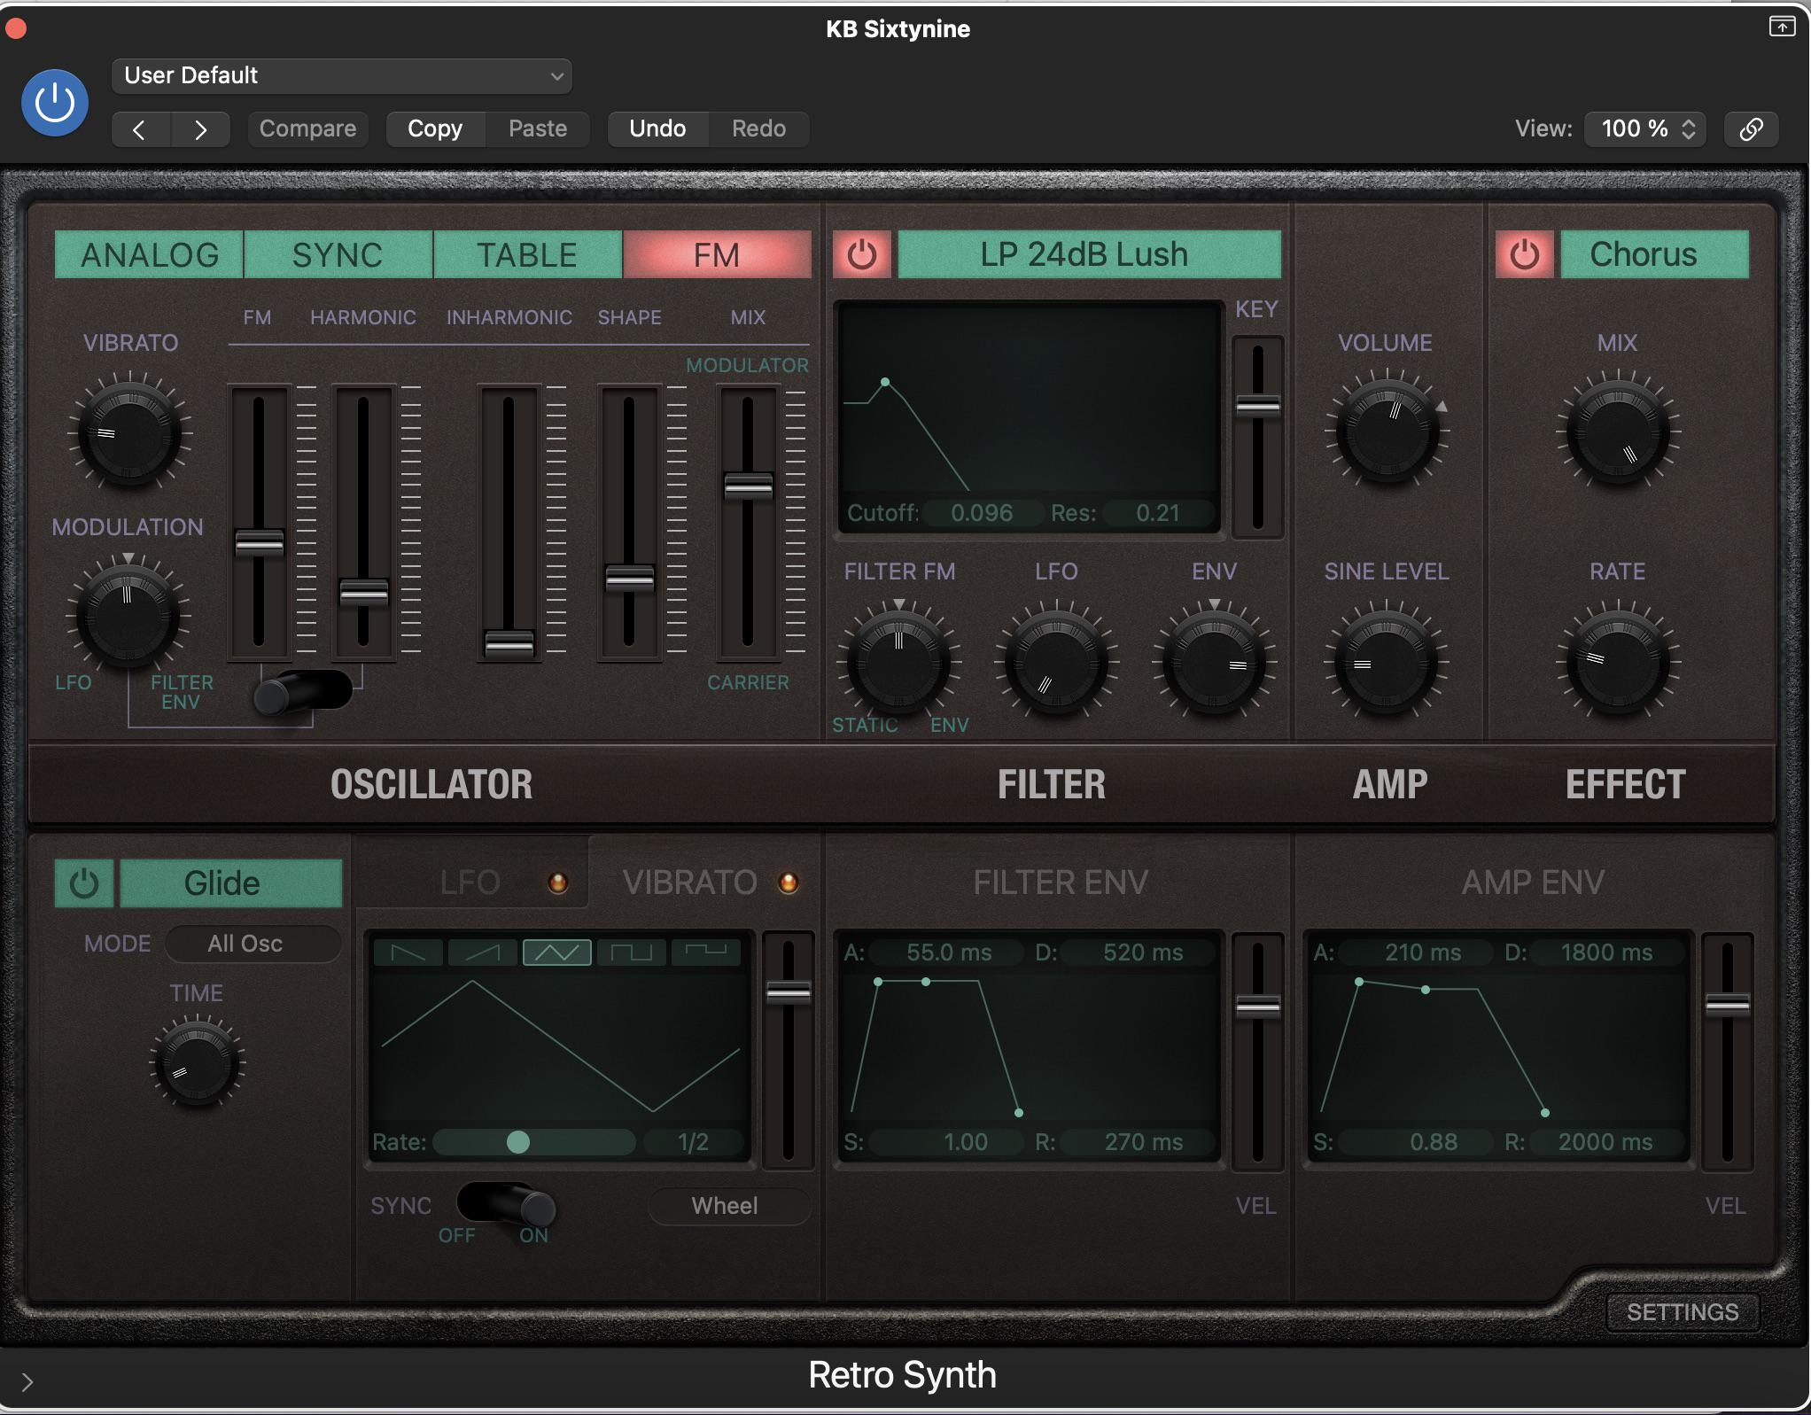This screenshot has width=1811, height=1415.
Task: Toggle the Chorus effect power button
Action: click(1524, 255)
